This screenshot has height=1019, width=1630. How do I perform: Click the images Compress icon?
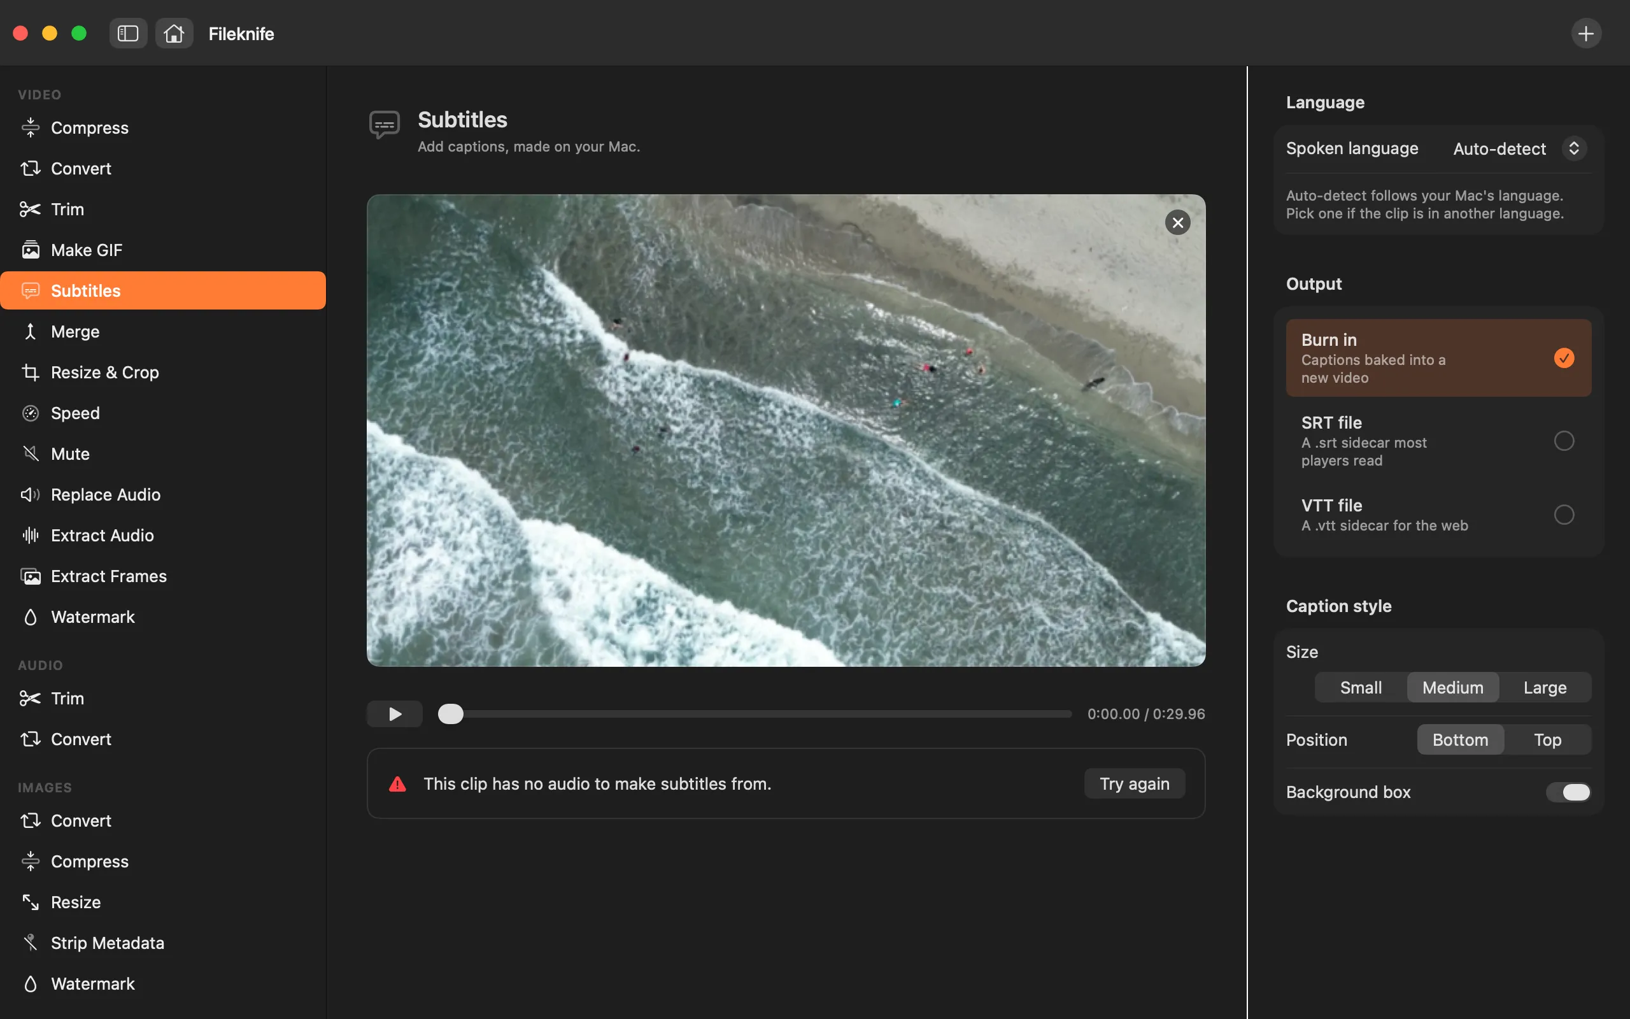[x=31, y=861]
